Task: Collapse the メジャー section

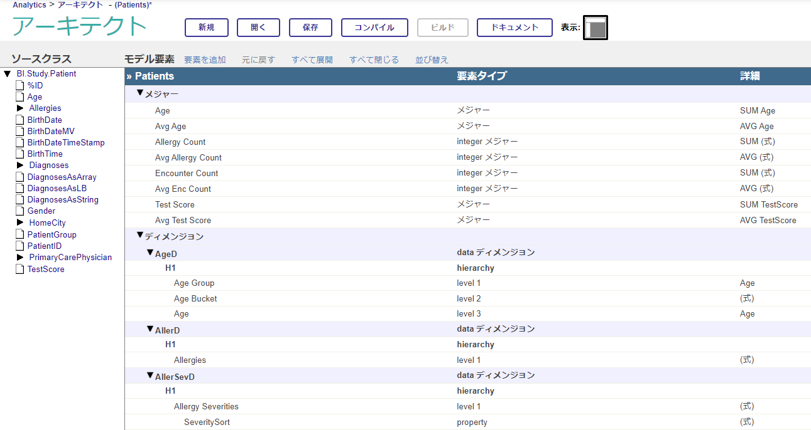Action: (140, 93)
